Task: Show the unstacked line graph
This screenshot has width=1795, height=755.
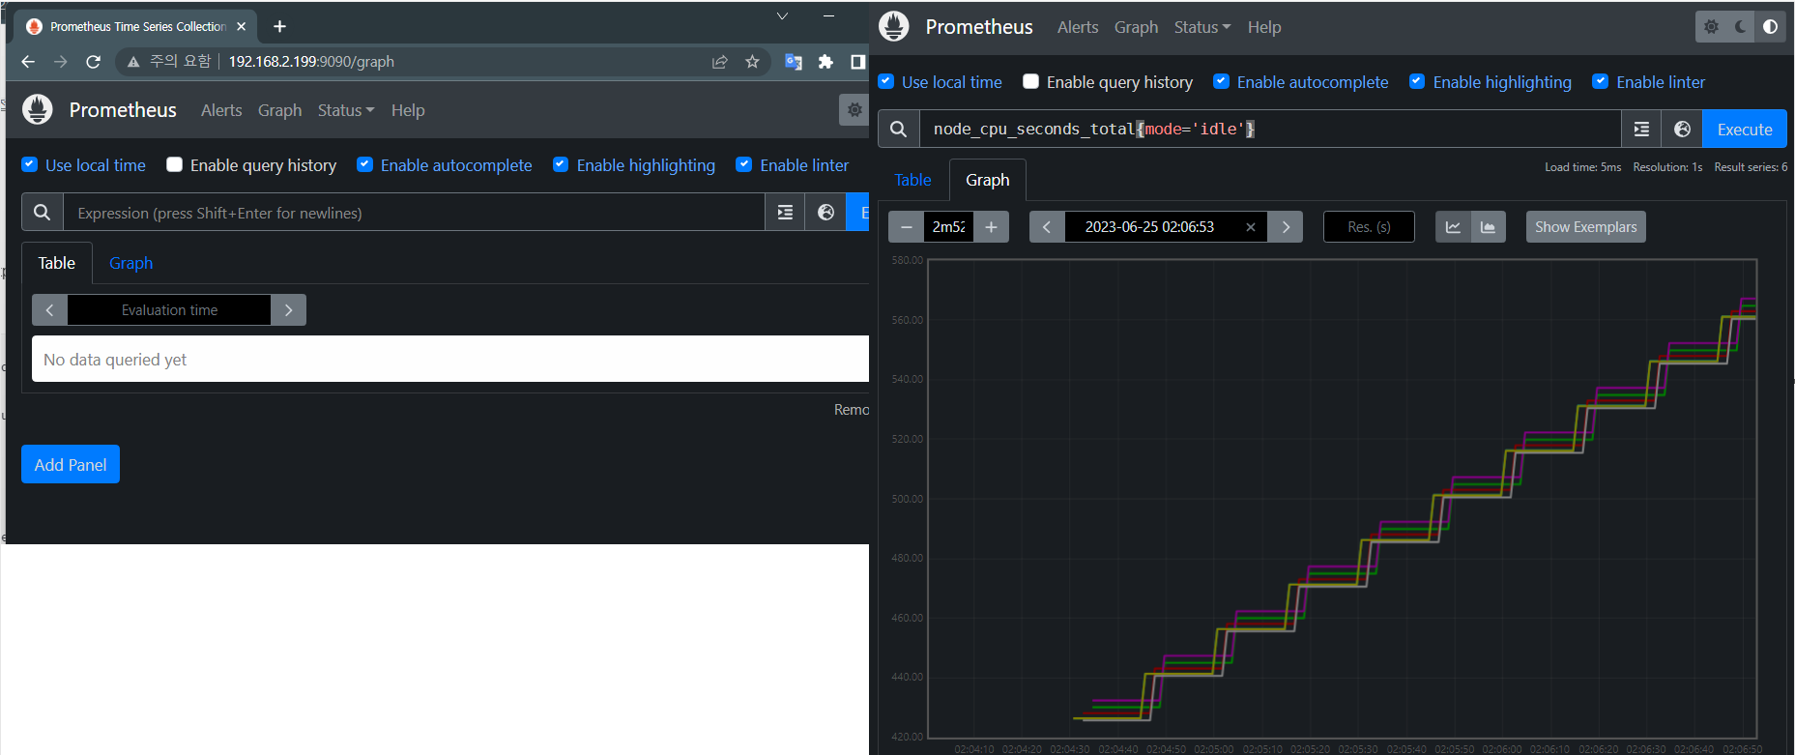Action: click(1453, 227)
